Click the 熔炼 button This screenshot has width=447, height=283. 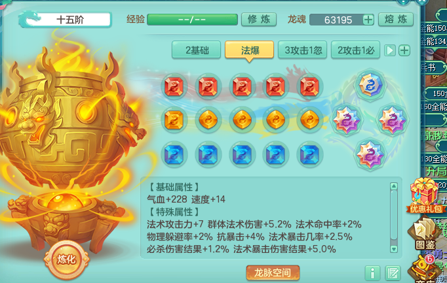(x=396, y=20)
